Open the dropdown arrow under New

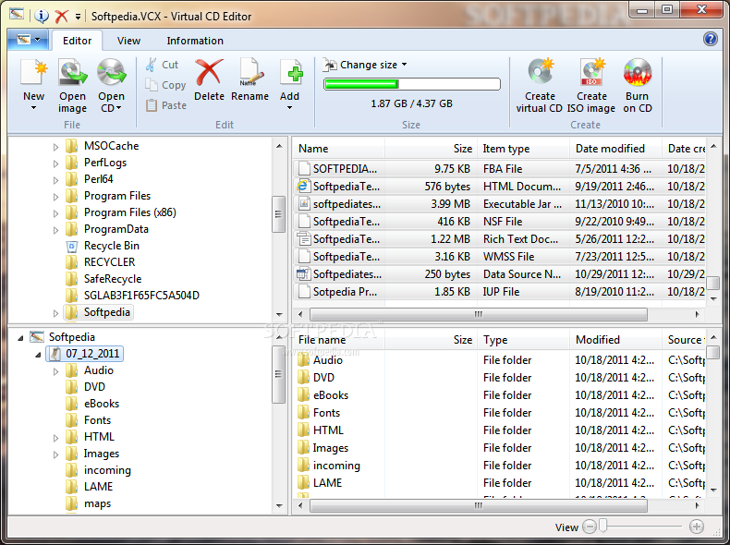(33, 108)
